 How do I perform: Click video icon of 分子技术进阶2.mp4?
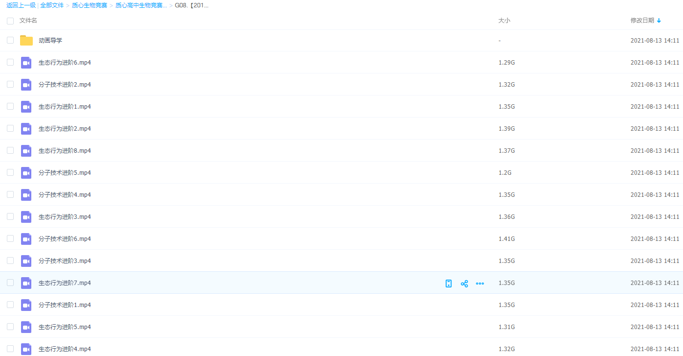26,85
